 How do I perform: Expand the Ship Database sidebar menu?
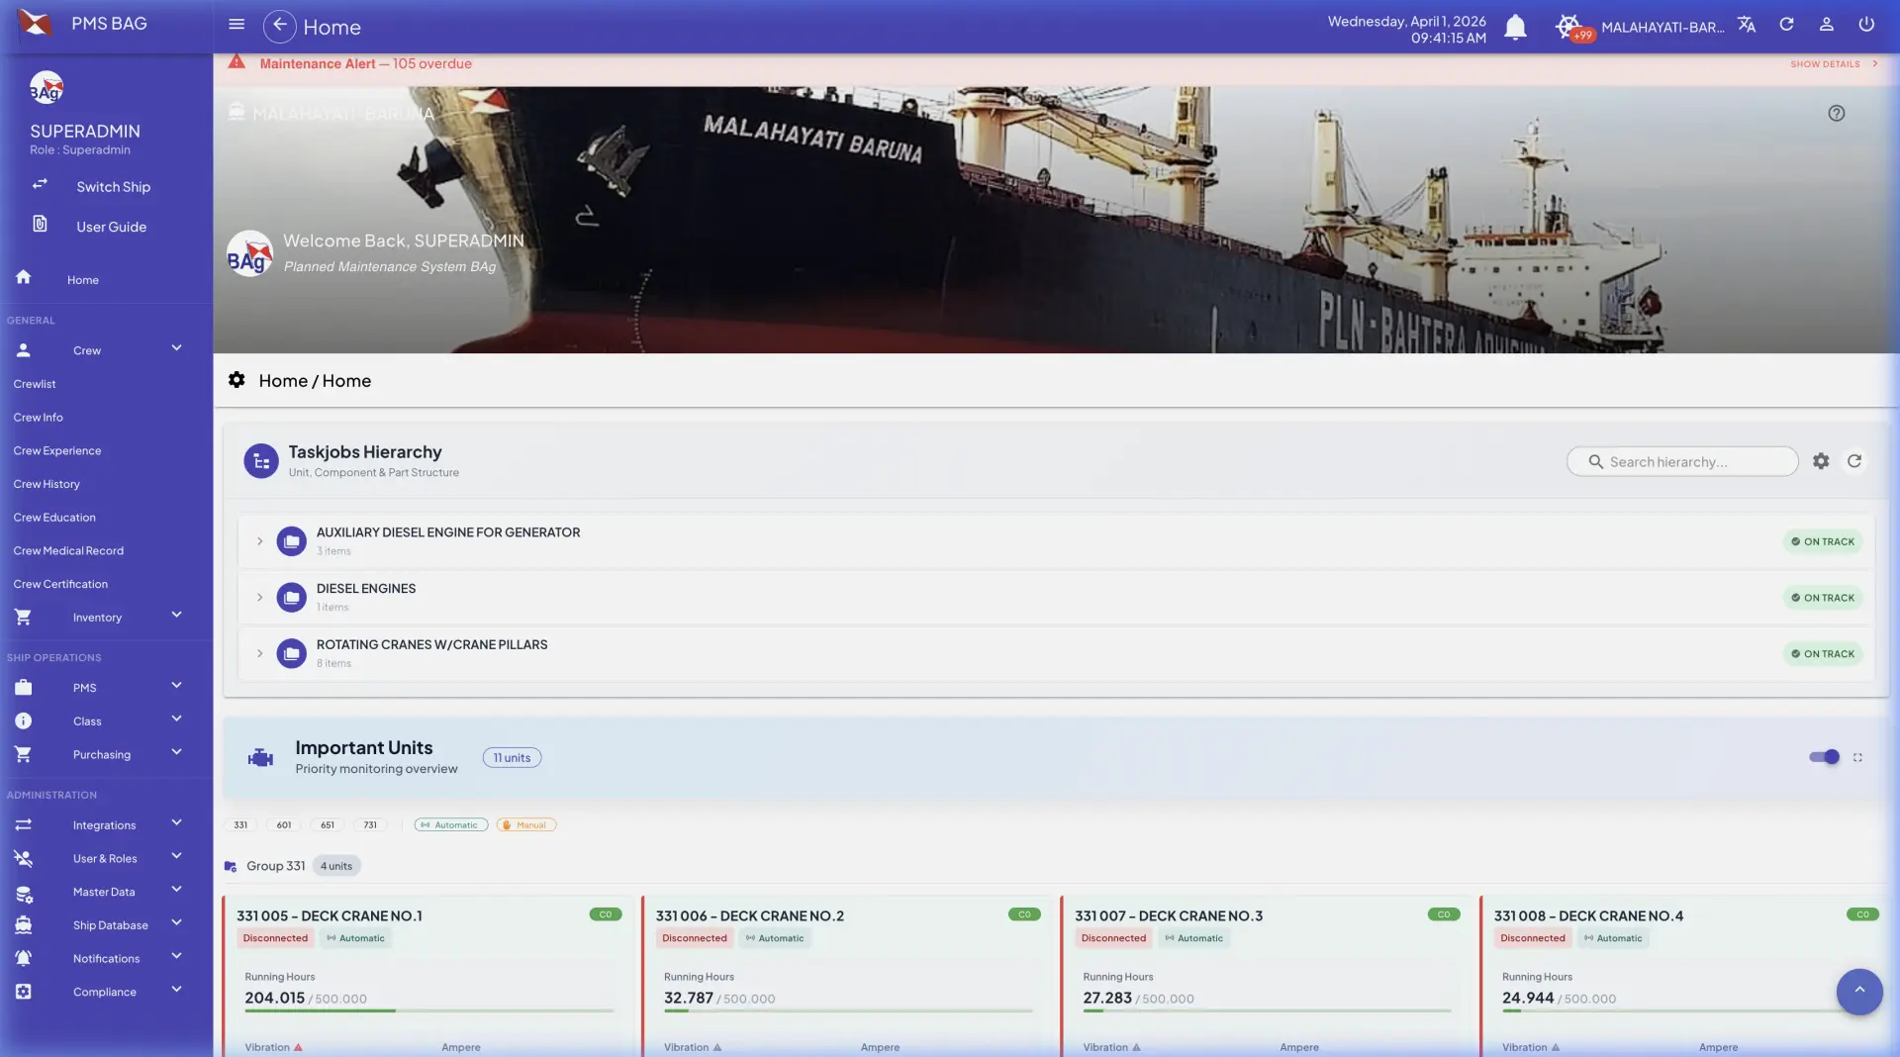coord(176,923)
